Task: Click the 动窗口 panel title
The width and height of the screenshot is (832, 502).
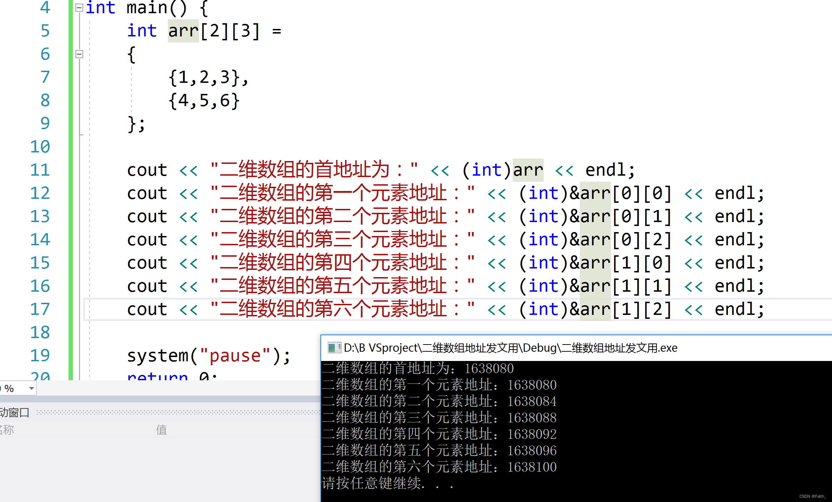Action: pos(15,412)
